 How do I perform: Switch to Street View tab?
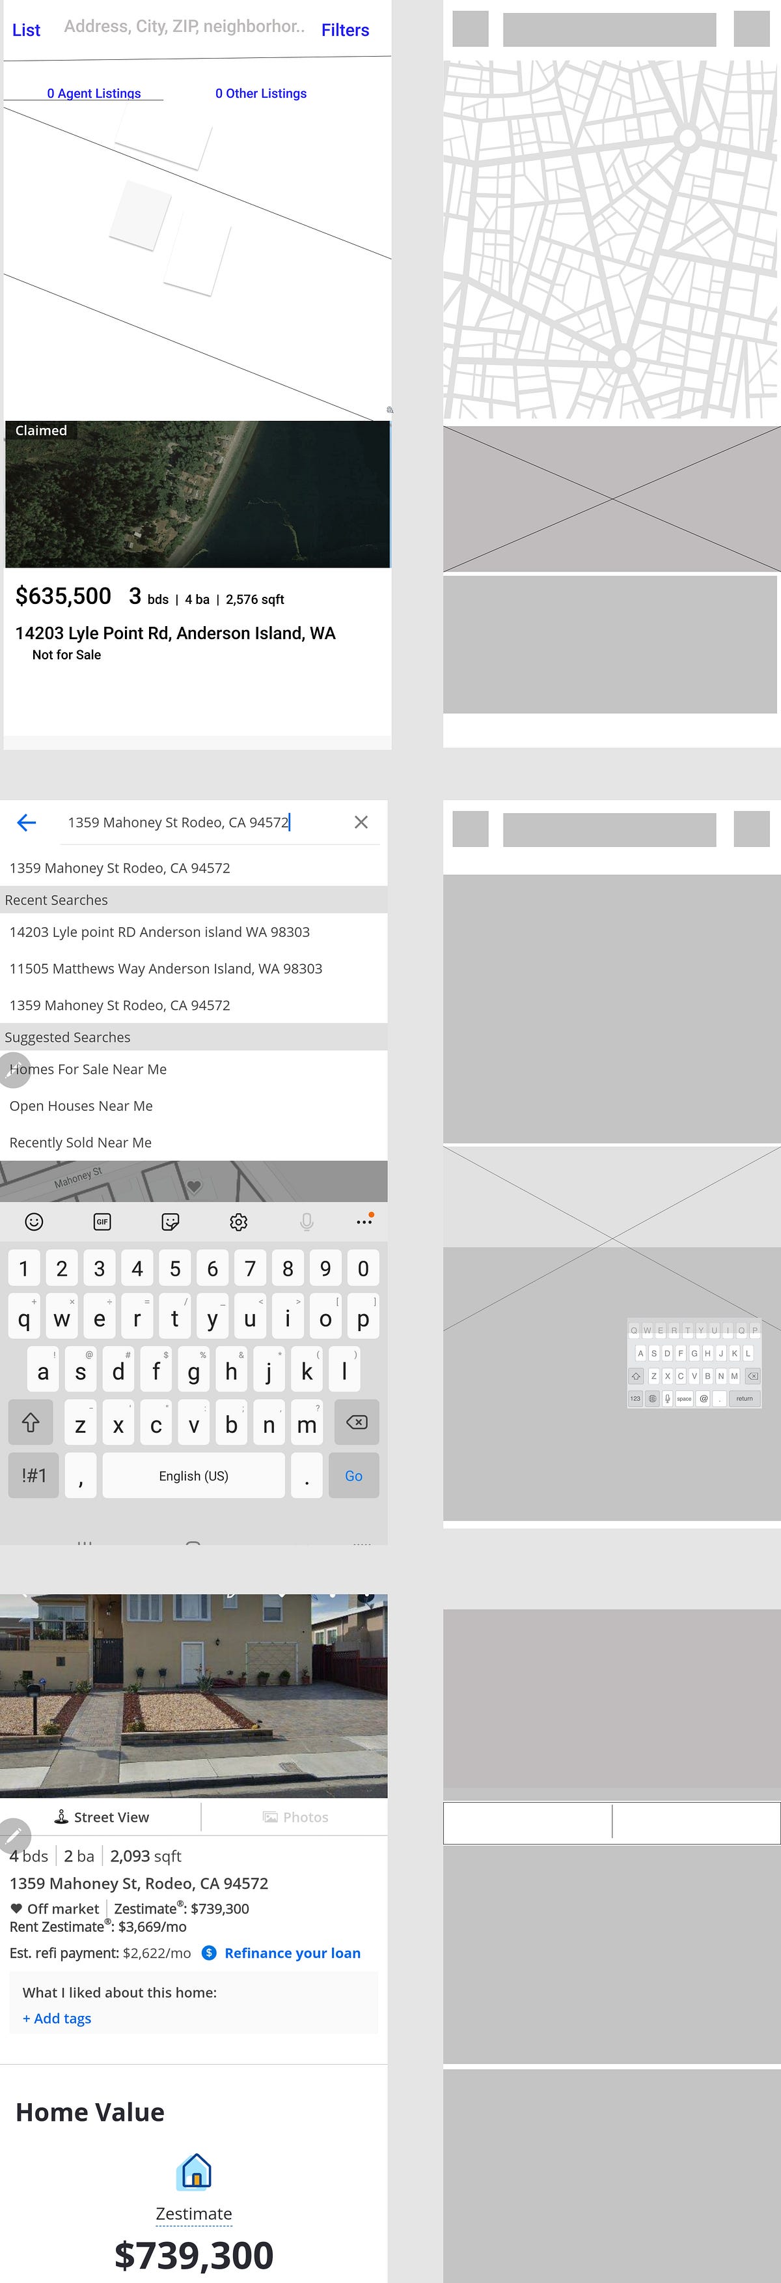[101, 1817]
